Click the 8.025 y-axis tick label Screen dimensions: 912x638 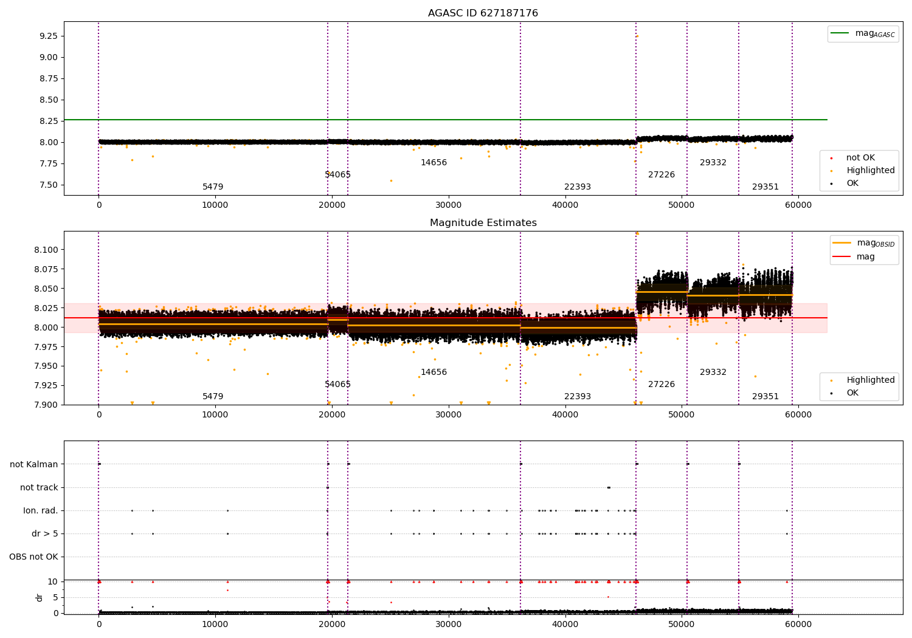[46, 308]
